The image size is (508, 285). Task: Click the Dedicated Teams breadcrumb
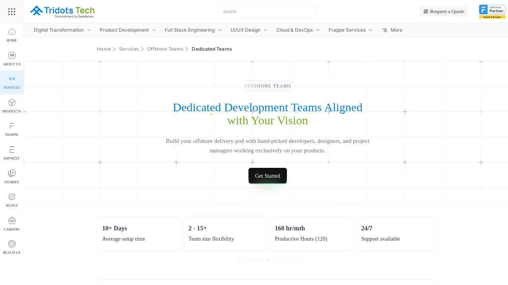click(212, 49)
